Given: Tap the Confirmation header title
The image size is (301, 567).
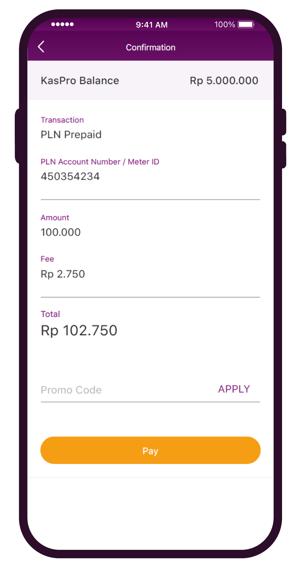Looking at the screenshot, I should (150, 47).
